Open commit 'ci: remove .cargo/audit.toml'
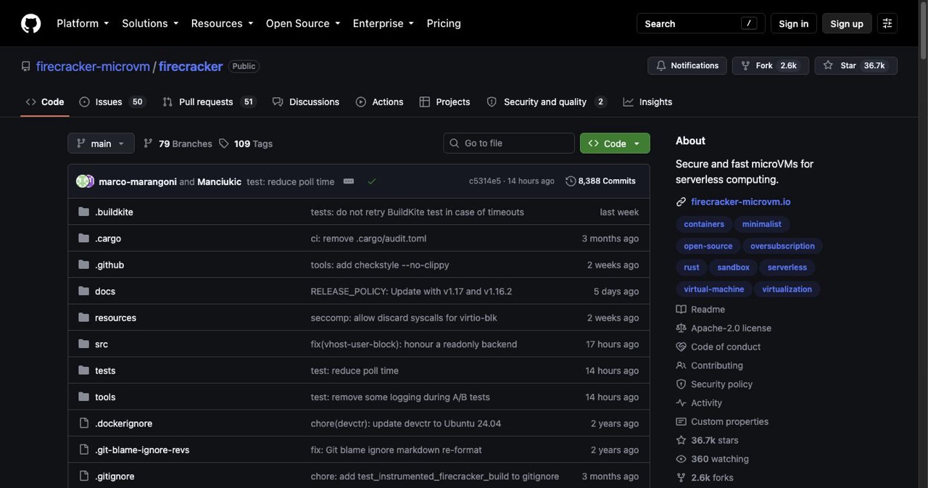 point(368,239)
